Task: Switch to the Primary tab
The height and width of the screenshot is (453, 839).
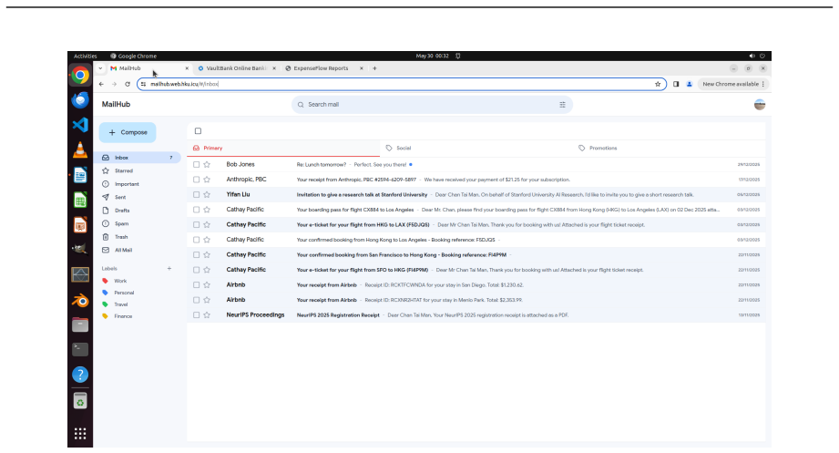Action: pyautogui.click(x=283, y=148)
